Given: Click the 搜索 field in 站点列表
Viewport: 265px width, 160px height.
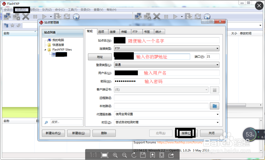Looking at the screenshot, I should click(67, 122).
